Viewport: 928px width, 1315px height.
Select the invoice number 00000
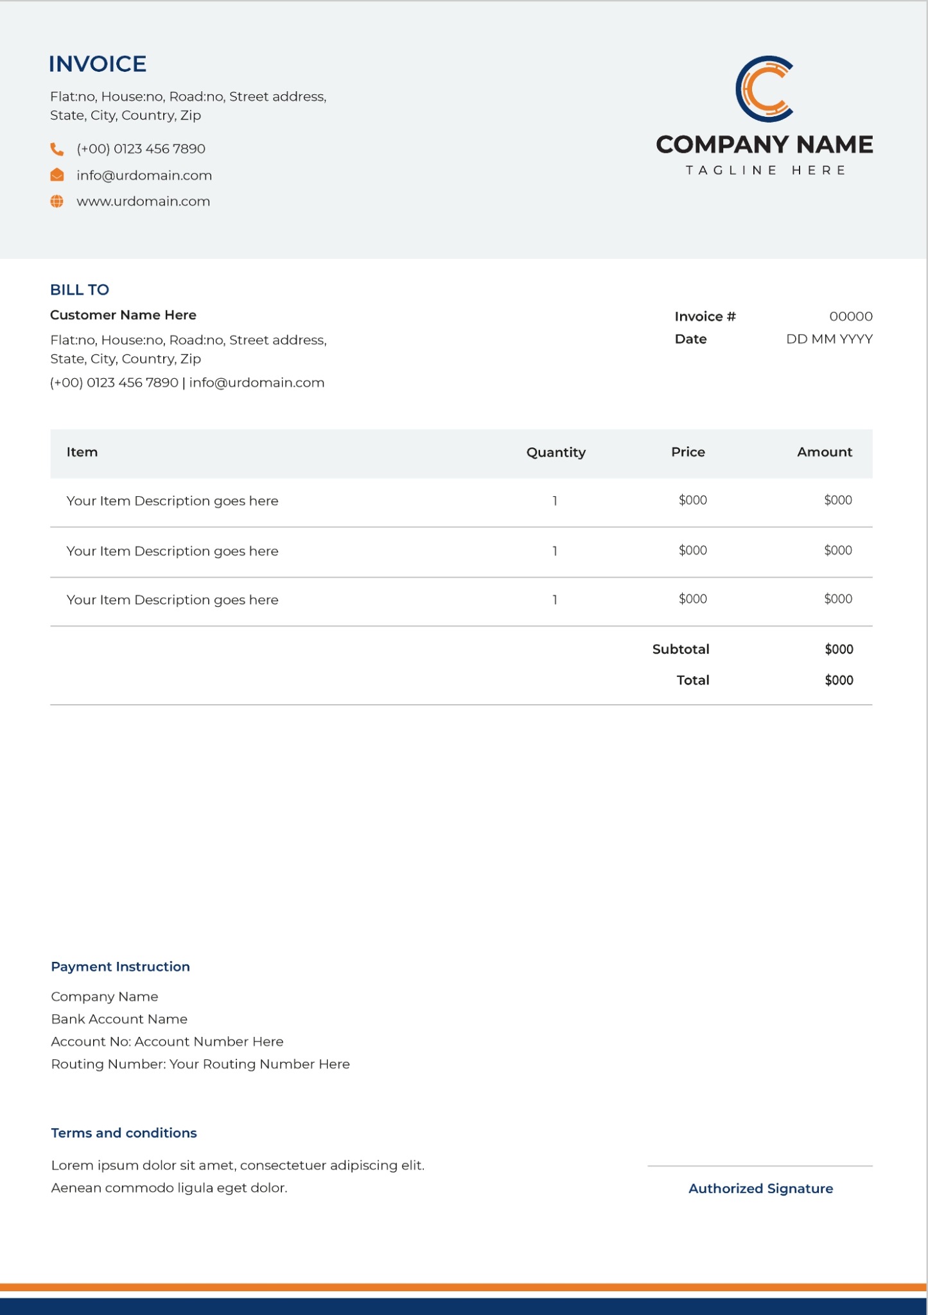click(x=851, y=317)
